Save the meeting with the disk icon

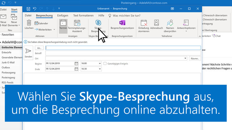pos(28,9)
